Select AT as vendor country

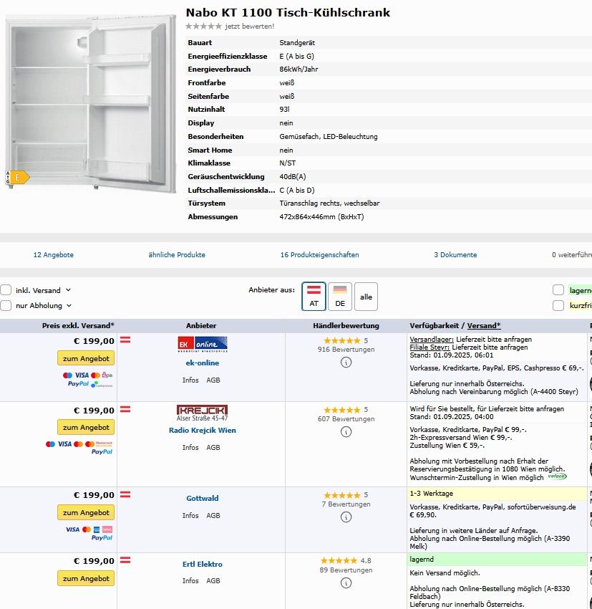click(314, 297)
